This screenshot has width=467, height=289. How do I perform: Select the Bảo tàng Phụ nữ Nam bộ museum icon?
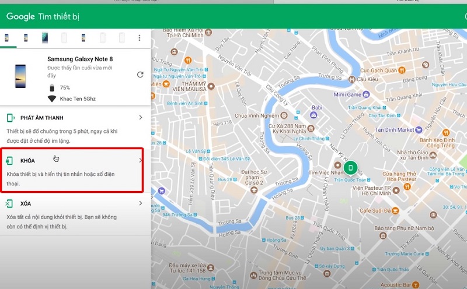coord(383,236)
